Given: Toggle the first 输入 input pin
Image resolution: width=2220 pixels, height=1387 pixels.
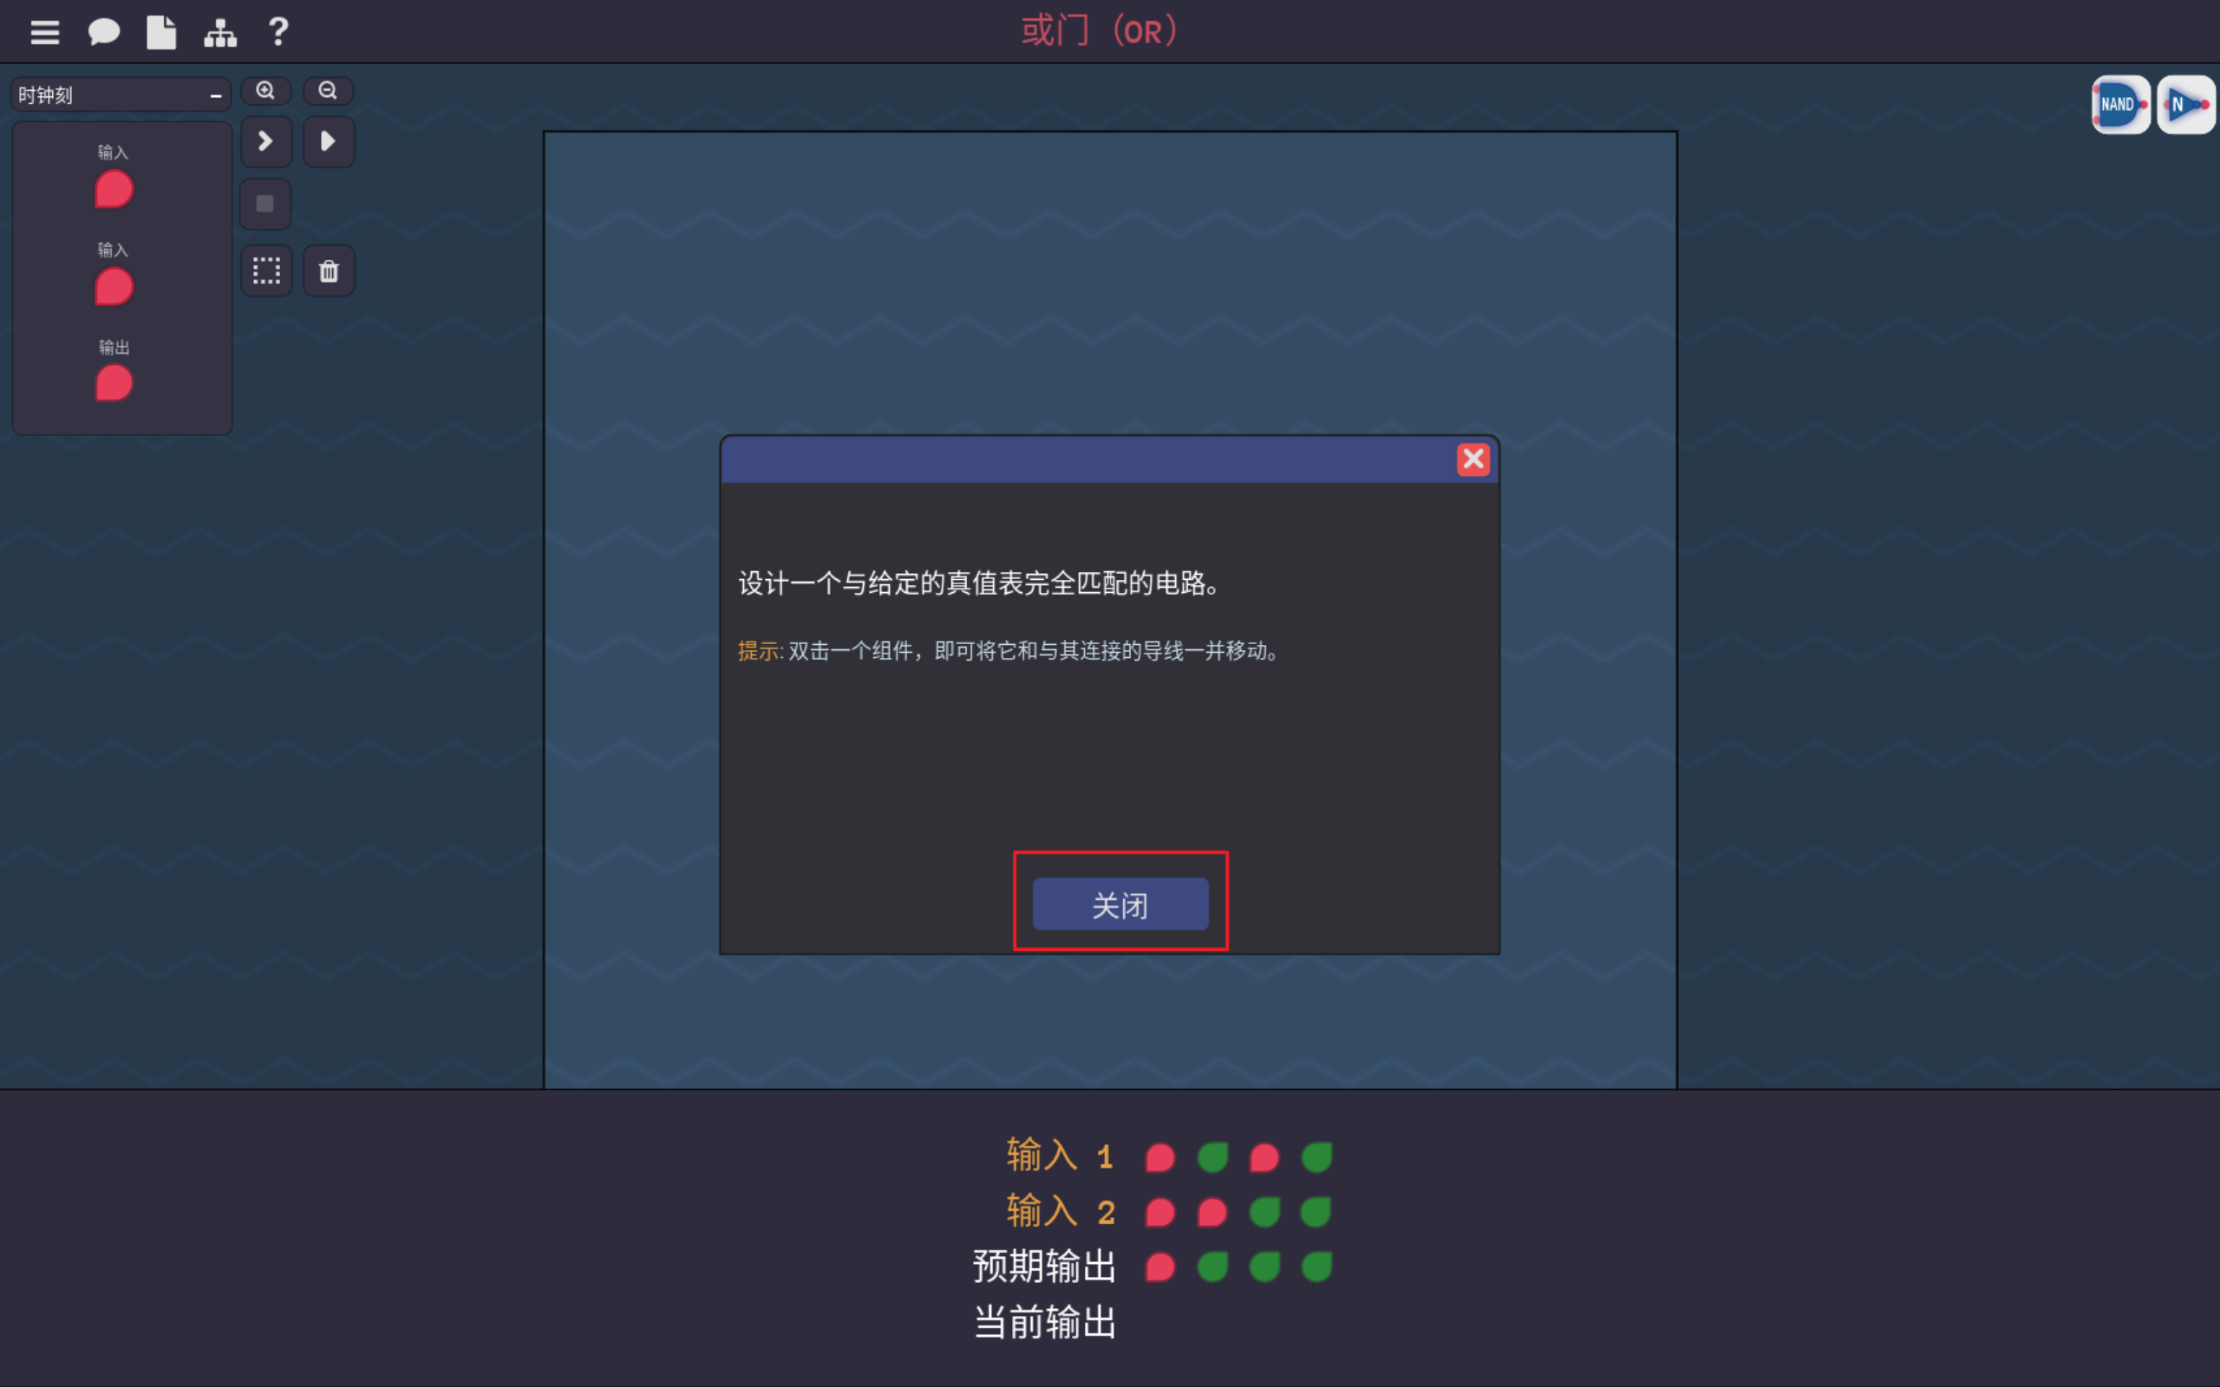Looking at the screenshot, I should [x=114, y=190].
